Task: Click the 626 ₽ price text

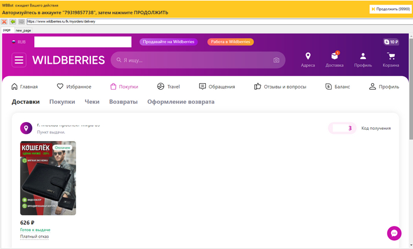Action: [x=27, y=222]
